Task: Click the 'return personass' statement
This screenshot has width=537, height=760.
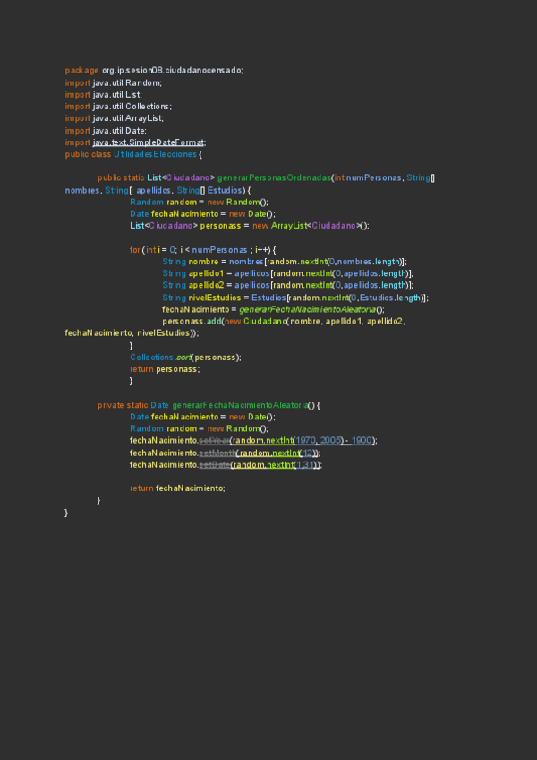Action: [x=164, y=368]
